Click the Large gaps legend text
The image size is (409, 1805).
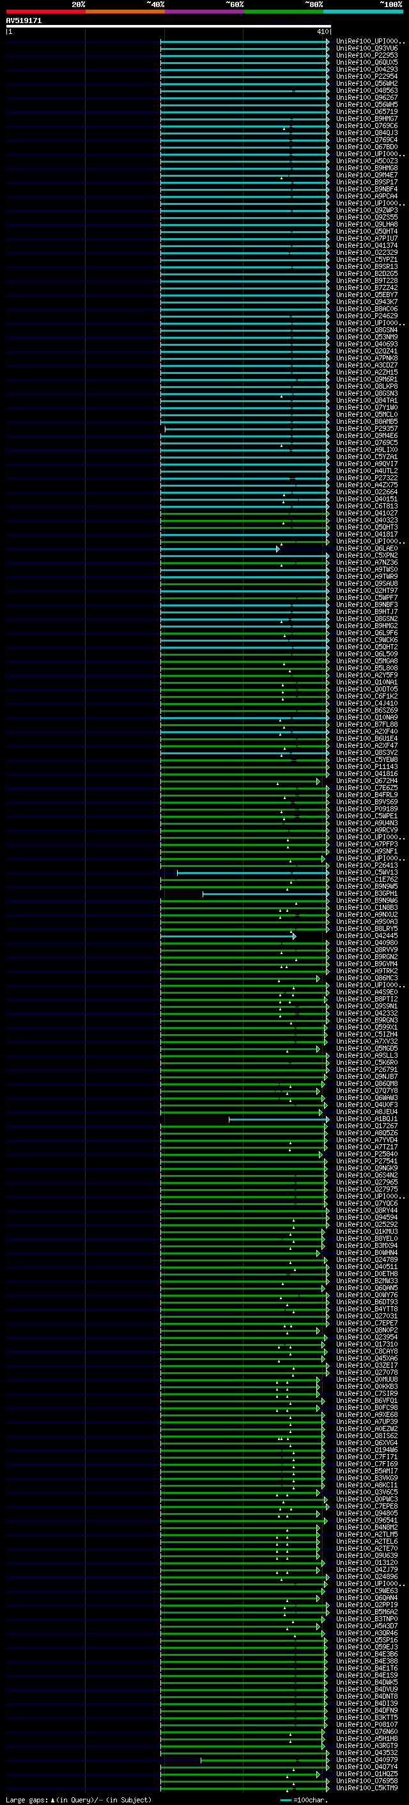(79, 1799)
